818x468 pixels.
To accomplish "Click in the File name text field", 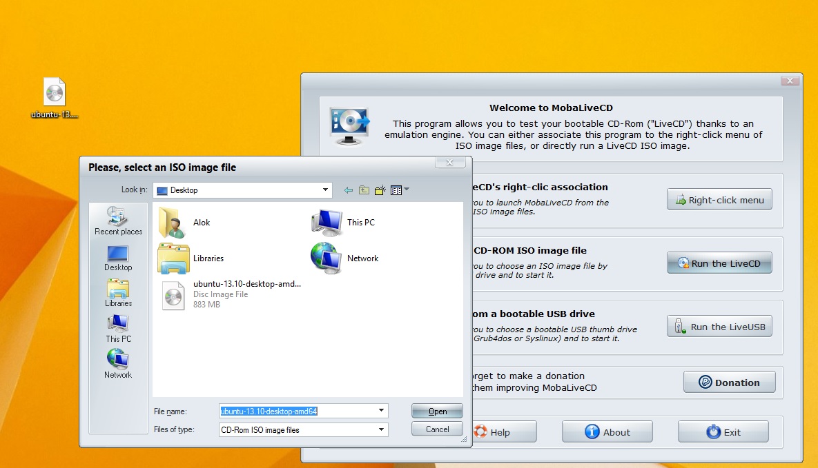I will click(297, 411).
